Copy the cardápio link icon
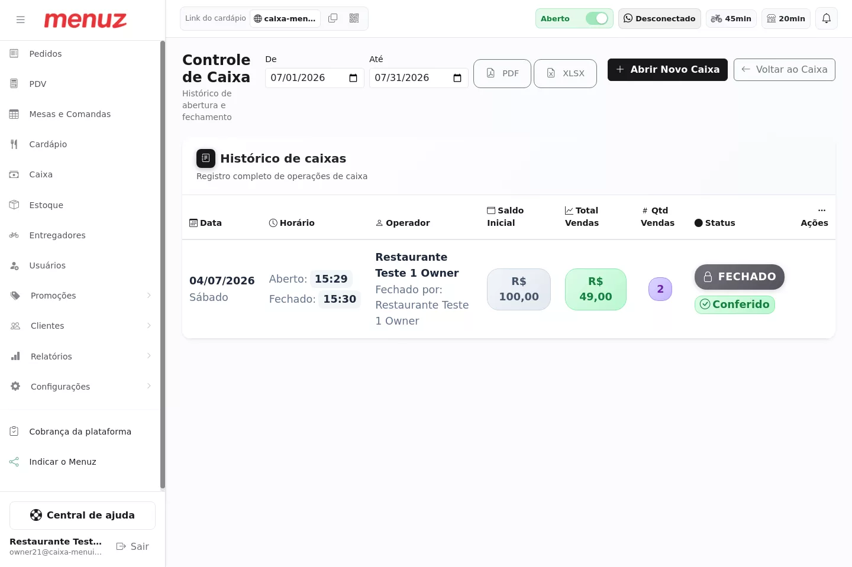Screen dimensions: 852x567 pyautogui.click(x=333, y=18)
